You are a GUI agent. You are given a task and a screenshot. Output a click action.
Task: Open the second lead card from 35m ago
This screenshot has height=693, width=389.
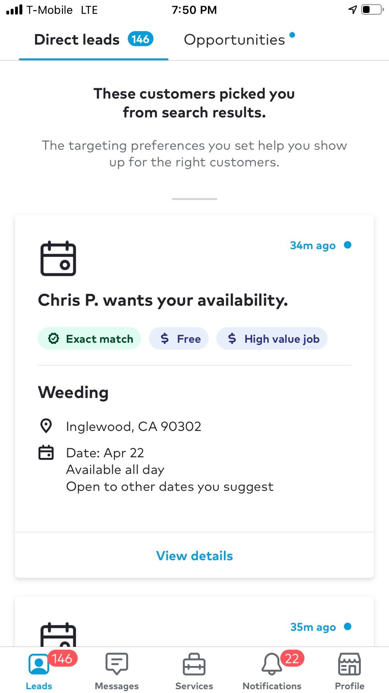pyautogui.click(x=194, y=622)
